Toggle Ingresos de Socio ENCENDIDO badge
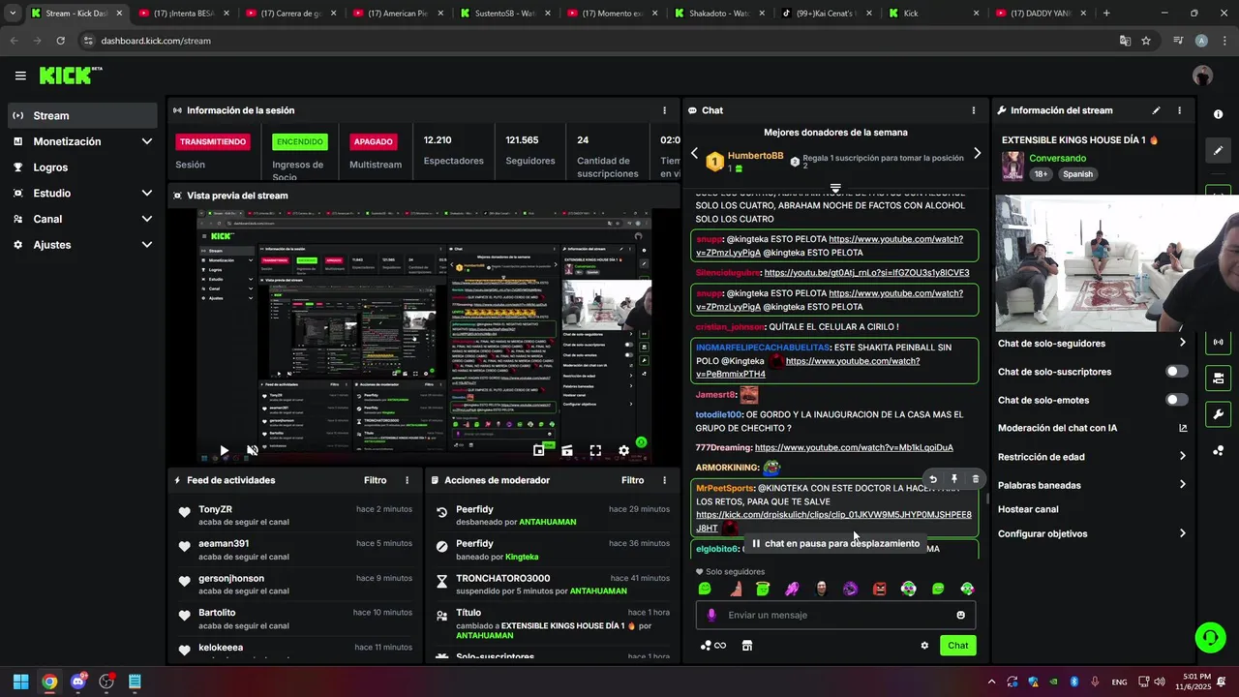 click(x=300, y=141)
